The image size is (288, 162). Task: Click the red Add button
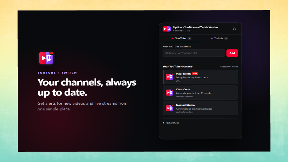pyautogui.click(x=232, y=53)
